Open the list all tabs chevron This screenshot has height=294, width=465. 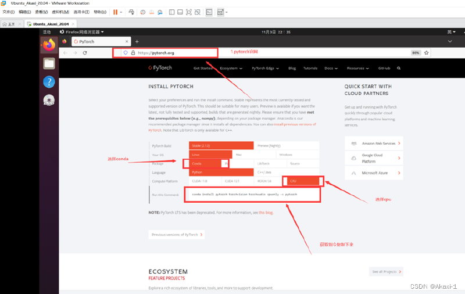click(x=450, y=41)
